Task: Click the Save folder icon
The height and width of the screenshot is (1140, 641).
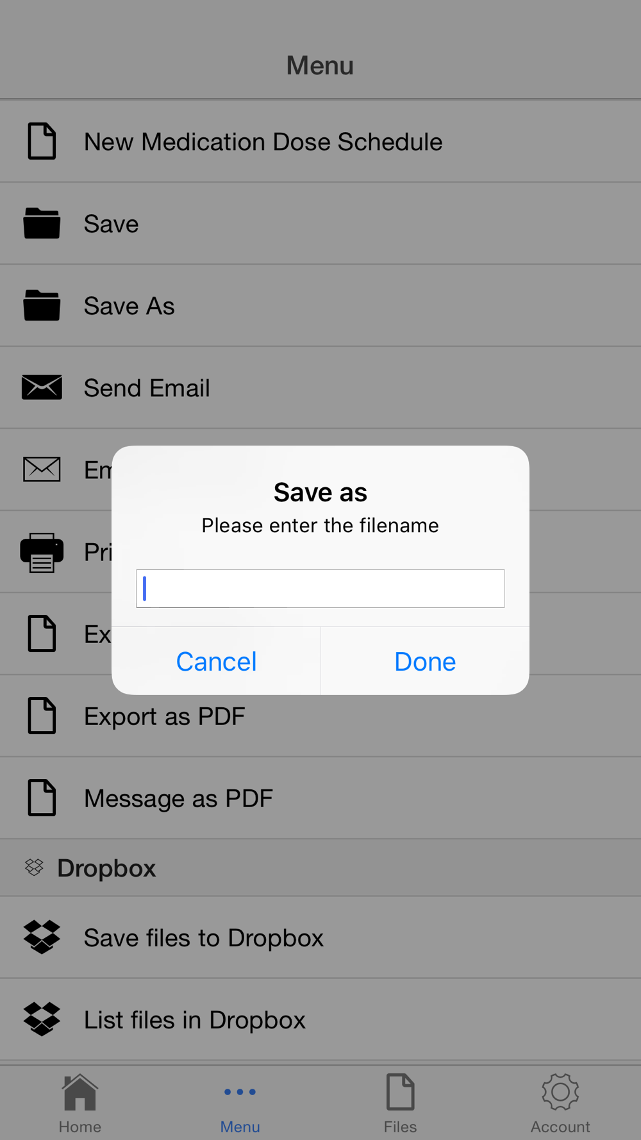Action: [x=42, y=223]
